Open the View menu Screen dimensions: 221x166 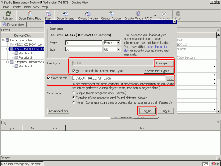click(36, 7)
